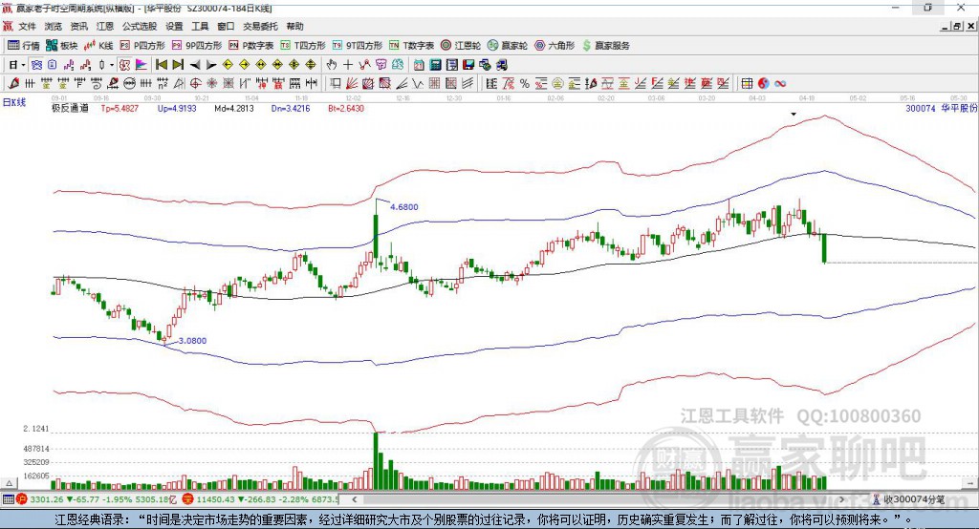979x529 pixels.
Task: Open P四方形 tool
Action: coord(142,46)
